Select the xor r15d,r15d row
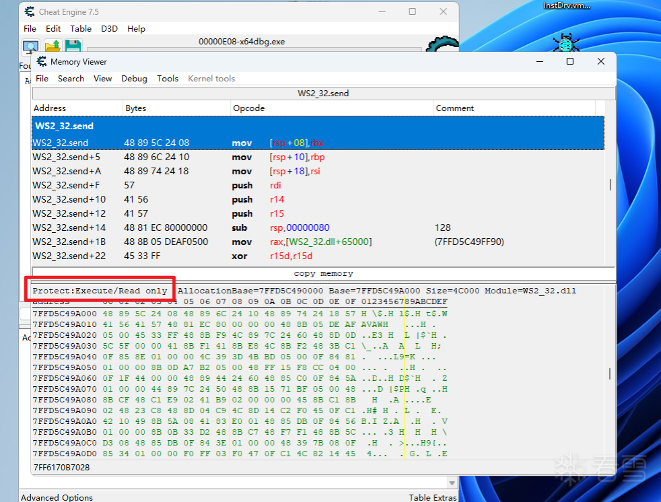Viewport: 661px width, 502px height. (318, 256)
